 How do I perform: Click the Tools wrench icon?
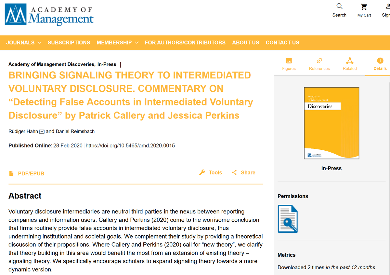[202, 172]
